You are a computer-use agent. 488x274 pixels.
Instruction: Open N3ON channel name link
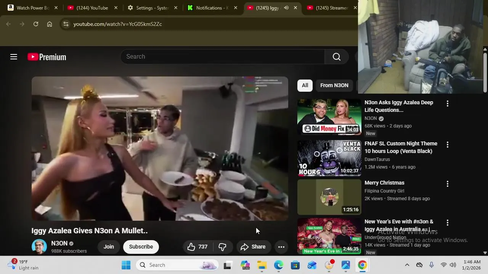point(59,243)
